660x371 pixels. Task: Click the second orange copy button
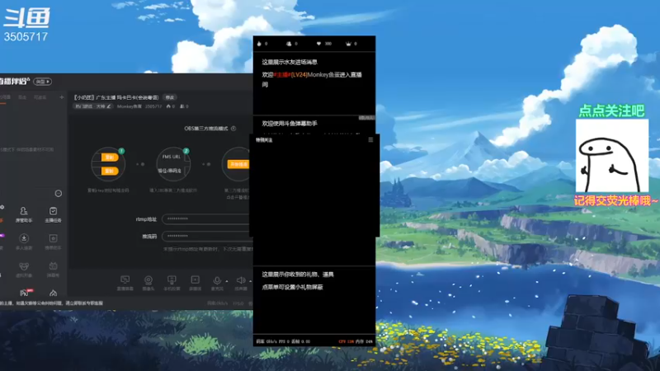tap(110, 171)
